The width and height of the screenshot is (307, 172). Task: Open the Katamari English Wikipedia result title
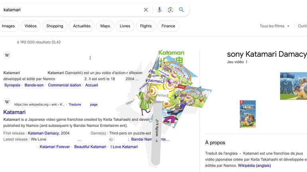point(14,112)
